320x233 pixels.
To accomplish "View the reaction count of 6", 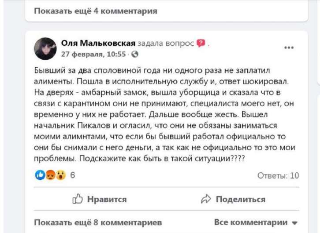I will click(x=72, y=175).
